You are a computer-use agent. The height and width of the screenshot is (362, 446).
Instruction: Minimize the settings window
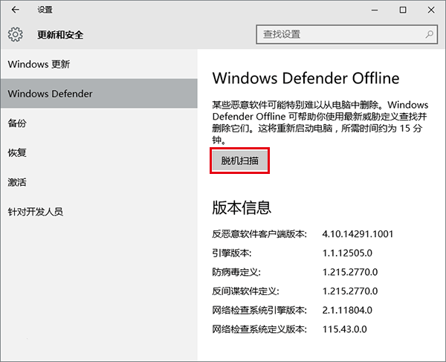coord(375,10)
